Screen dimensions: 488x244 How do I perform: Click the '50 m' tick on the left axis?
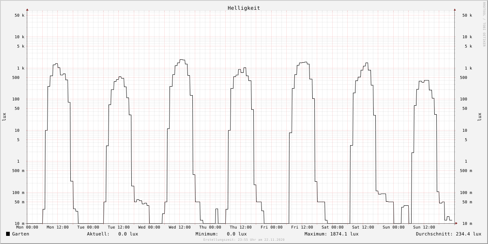[20, 202]
